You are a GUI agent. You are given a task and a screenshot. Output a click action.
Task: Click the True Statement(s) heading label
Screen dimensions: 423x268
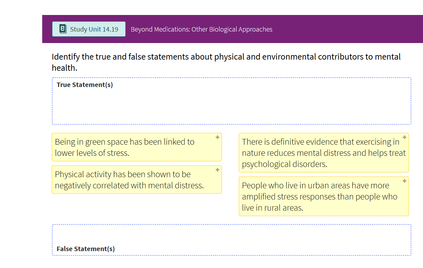[x=85, y=85]
